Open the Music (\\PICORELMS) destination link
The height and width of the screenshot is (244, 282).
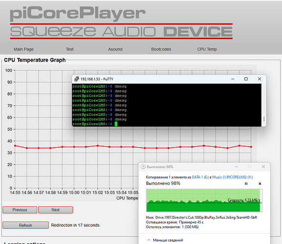click(233, 177)
